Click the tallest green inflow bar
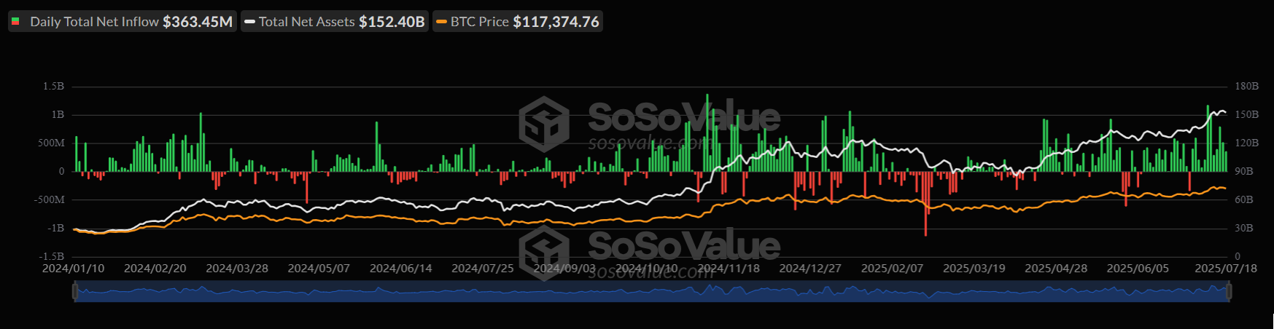This screenshot has width=1274, height=329. (707, 132)
